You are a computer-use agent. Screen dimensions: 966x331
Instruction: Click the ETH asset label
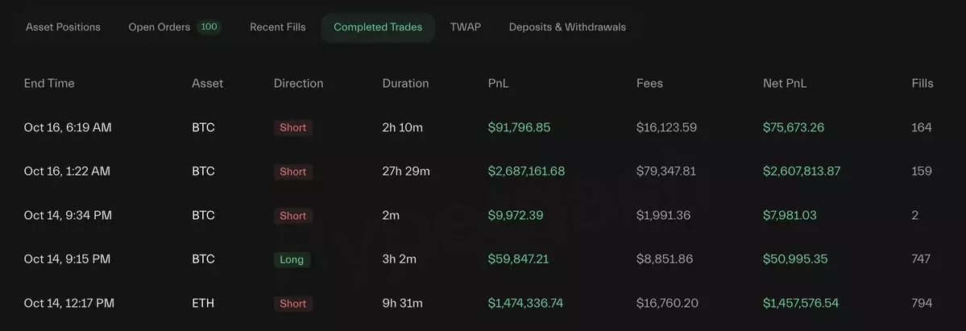(202, 304)
